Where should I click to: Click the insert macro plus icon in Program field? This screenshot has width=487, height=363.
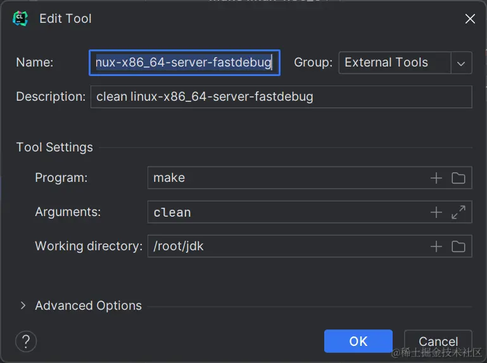point(436,178)
